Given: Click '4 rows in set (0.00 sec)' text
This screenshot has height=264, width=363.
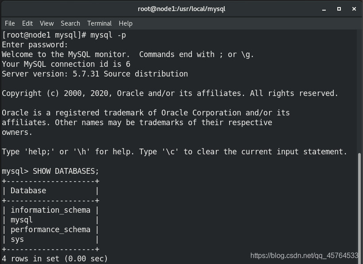Looking at the screenshot, I should pyautogui.click(x=55, y=259).
